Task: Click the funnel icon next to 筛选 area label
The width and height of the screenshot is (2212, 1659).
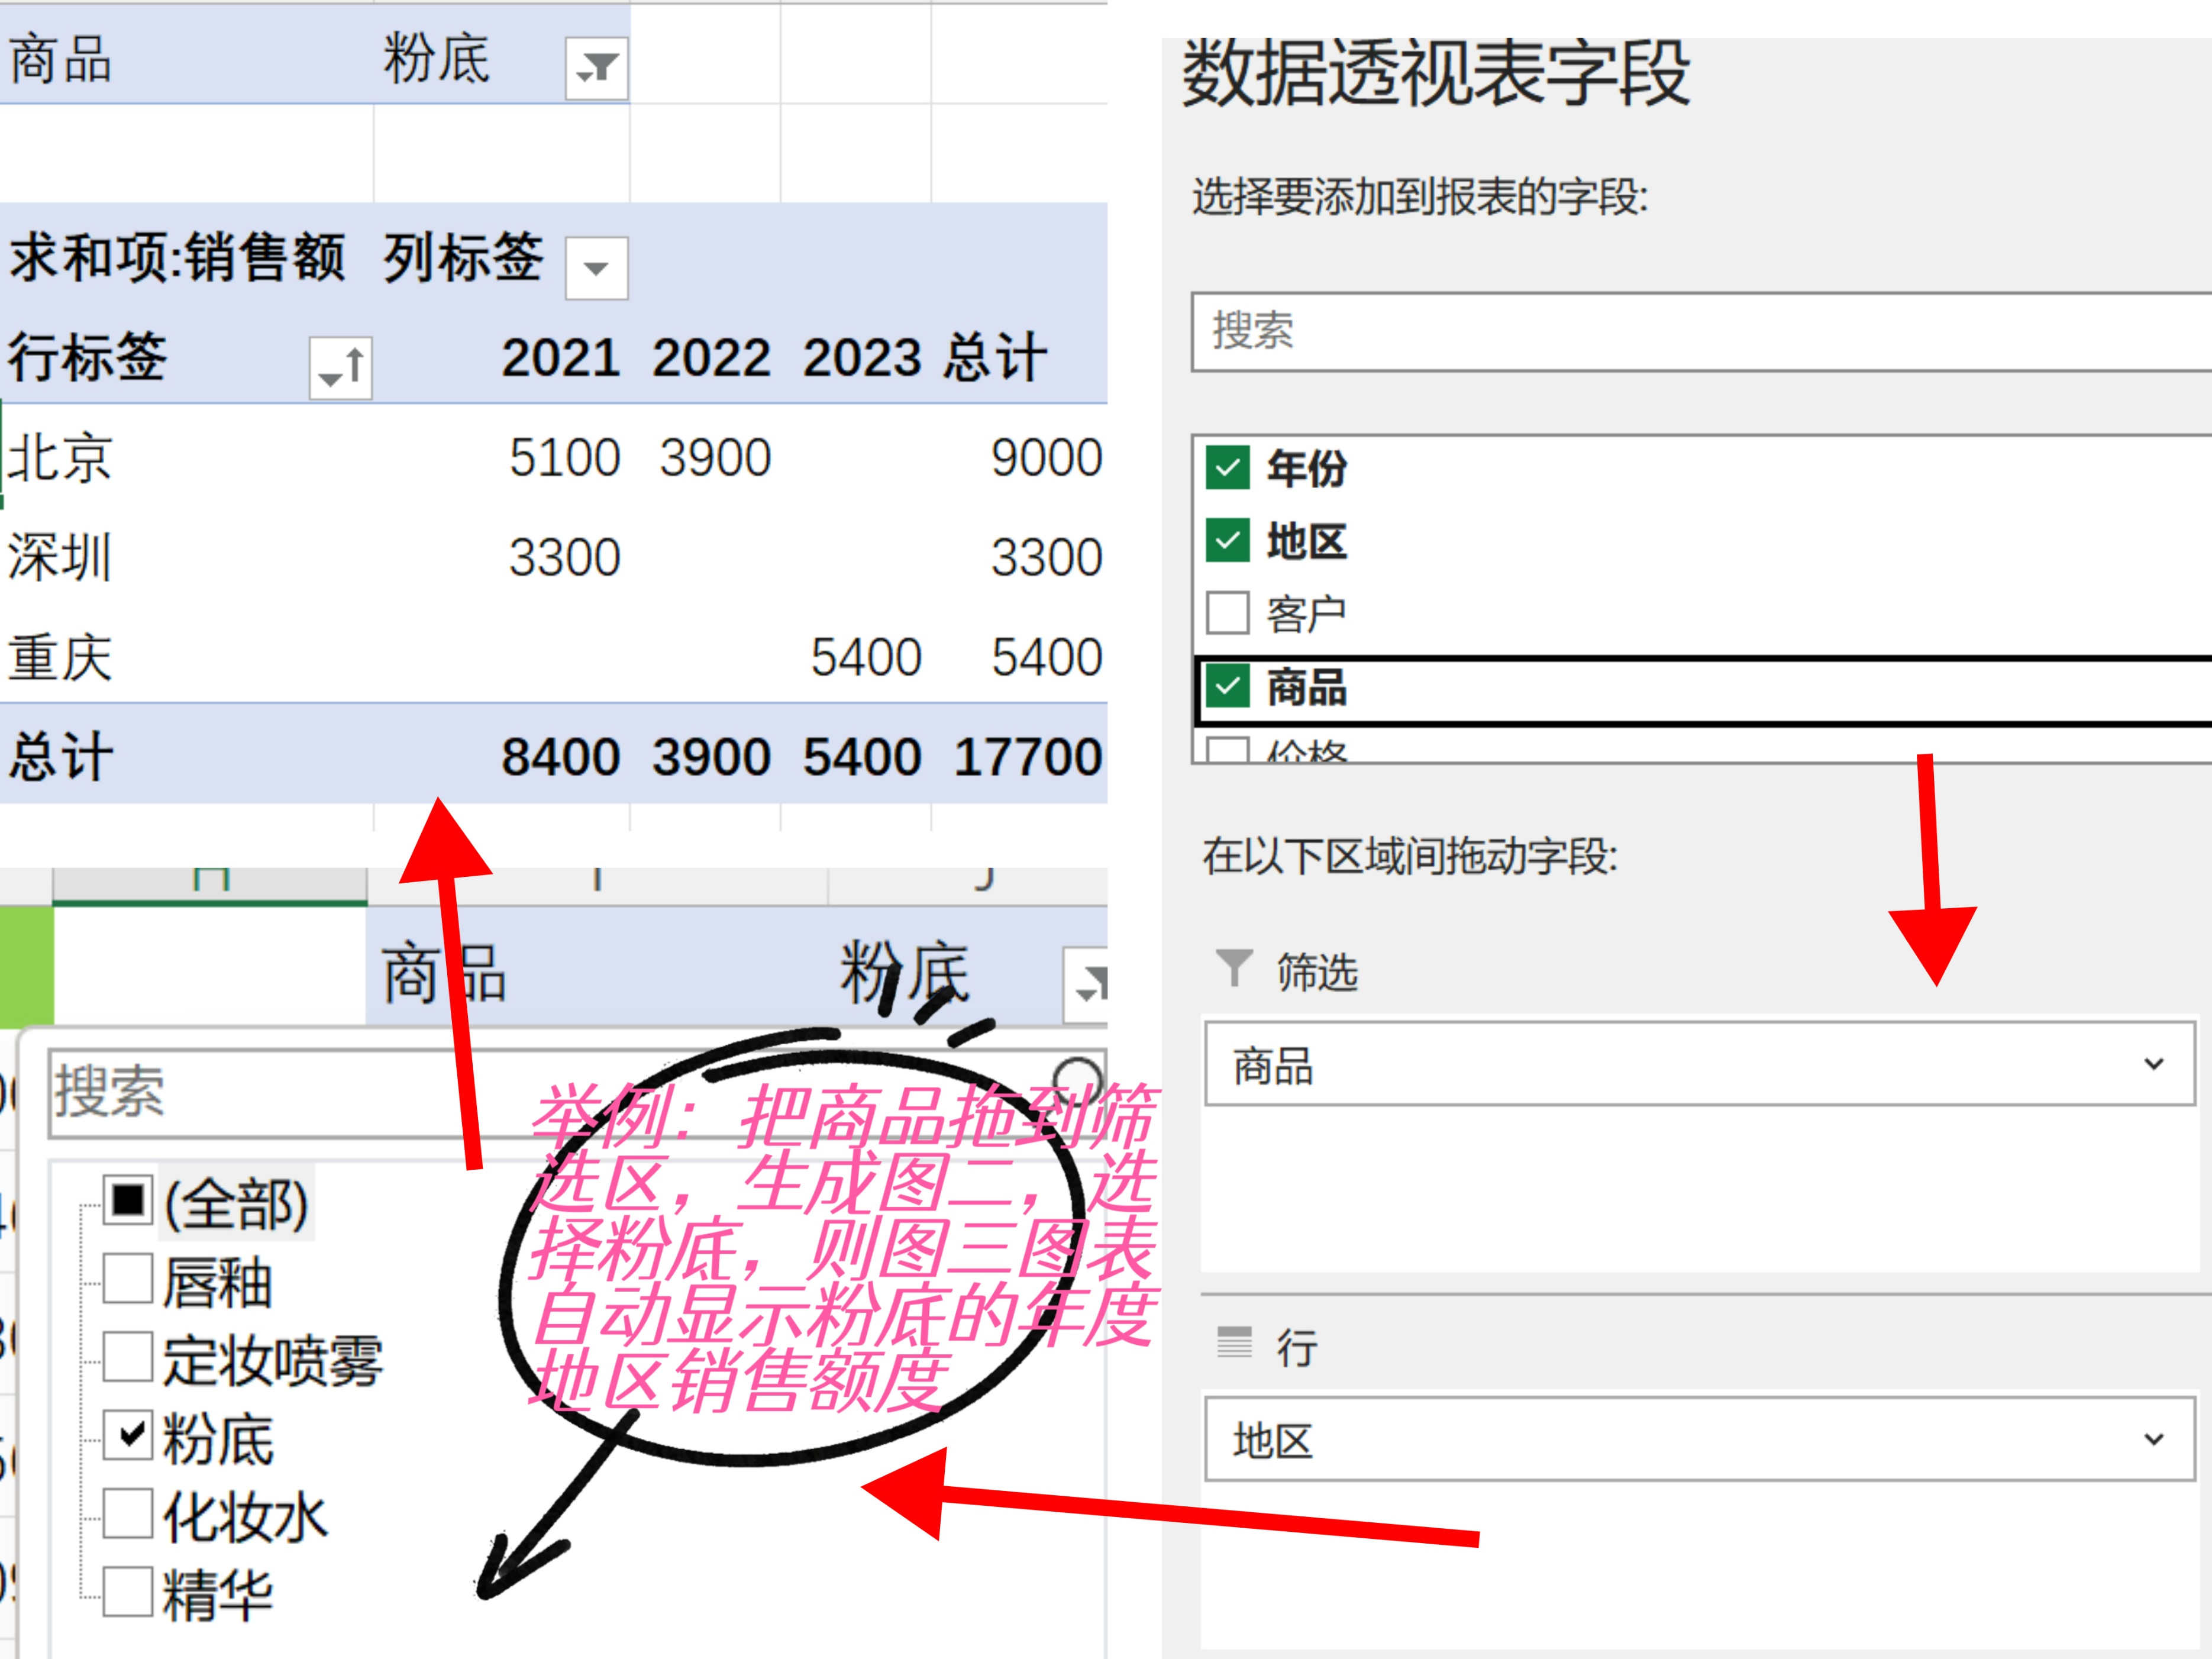Action: click(x=1234, y=967)
